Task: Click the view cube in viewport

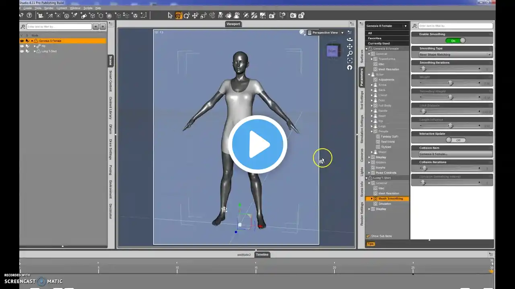Action: (332, 51)
